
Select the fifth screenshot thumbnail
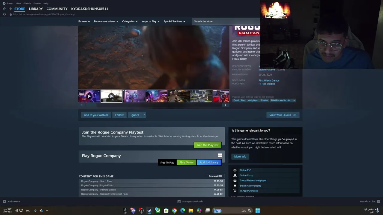pos(179,96)
